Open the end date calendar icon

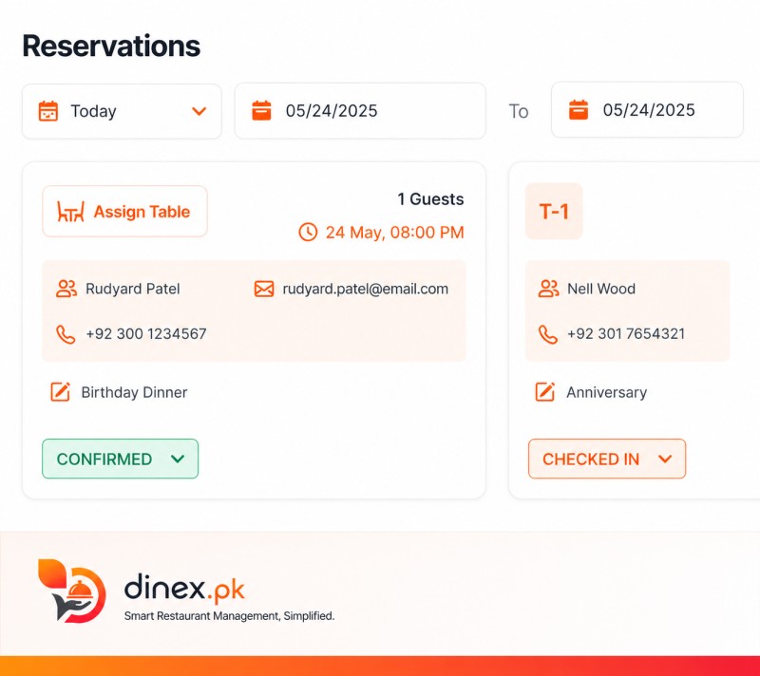pyautogui.click(x=579, y=110)
